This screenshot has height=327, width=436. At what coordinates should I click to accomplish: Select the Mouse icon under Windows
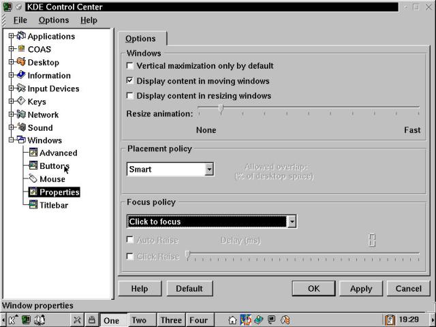click(33, 179)
